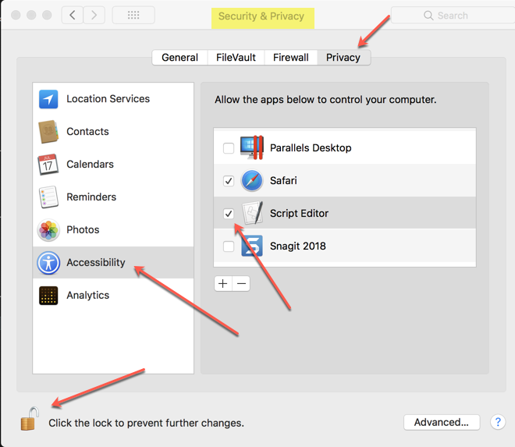Viewport: 515px width, 447px height.
Task: Select the Script Editor name in list
Action: pyautogui.click(x=299, y=214)
